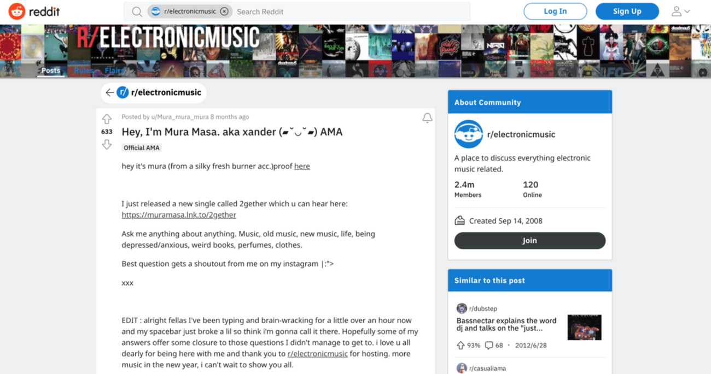Viewport: 711px width, 374px height.
Task: Remove the r/electronicmusic search filter
Action: [x=224, y=11]
